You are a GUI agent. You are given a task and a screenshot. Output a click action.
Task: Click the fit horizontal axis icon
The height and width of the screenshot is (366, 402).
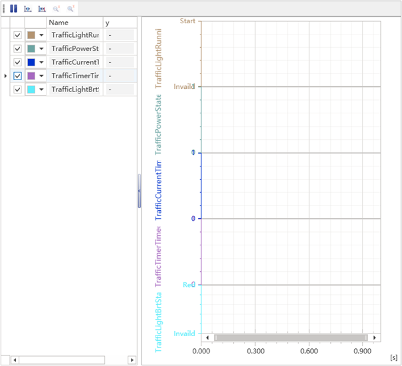point(28,9)
